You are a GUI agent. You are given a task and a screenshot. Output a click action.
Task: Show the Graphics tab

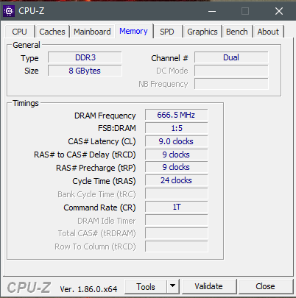[x=202, y=32]
